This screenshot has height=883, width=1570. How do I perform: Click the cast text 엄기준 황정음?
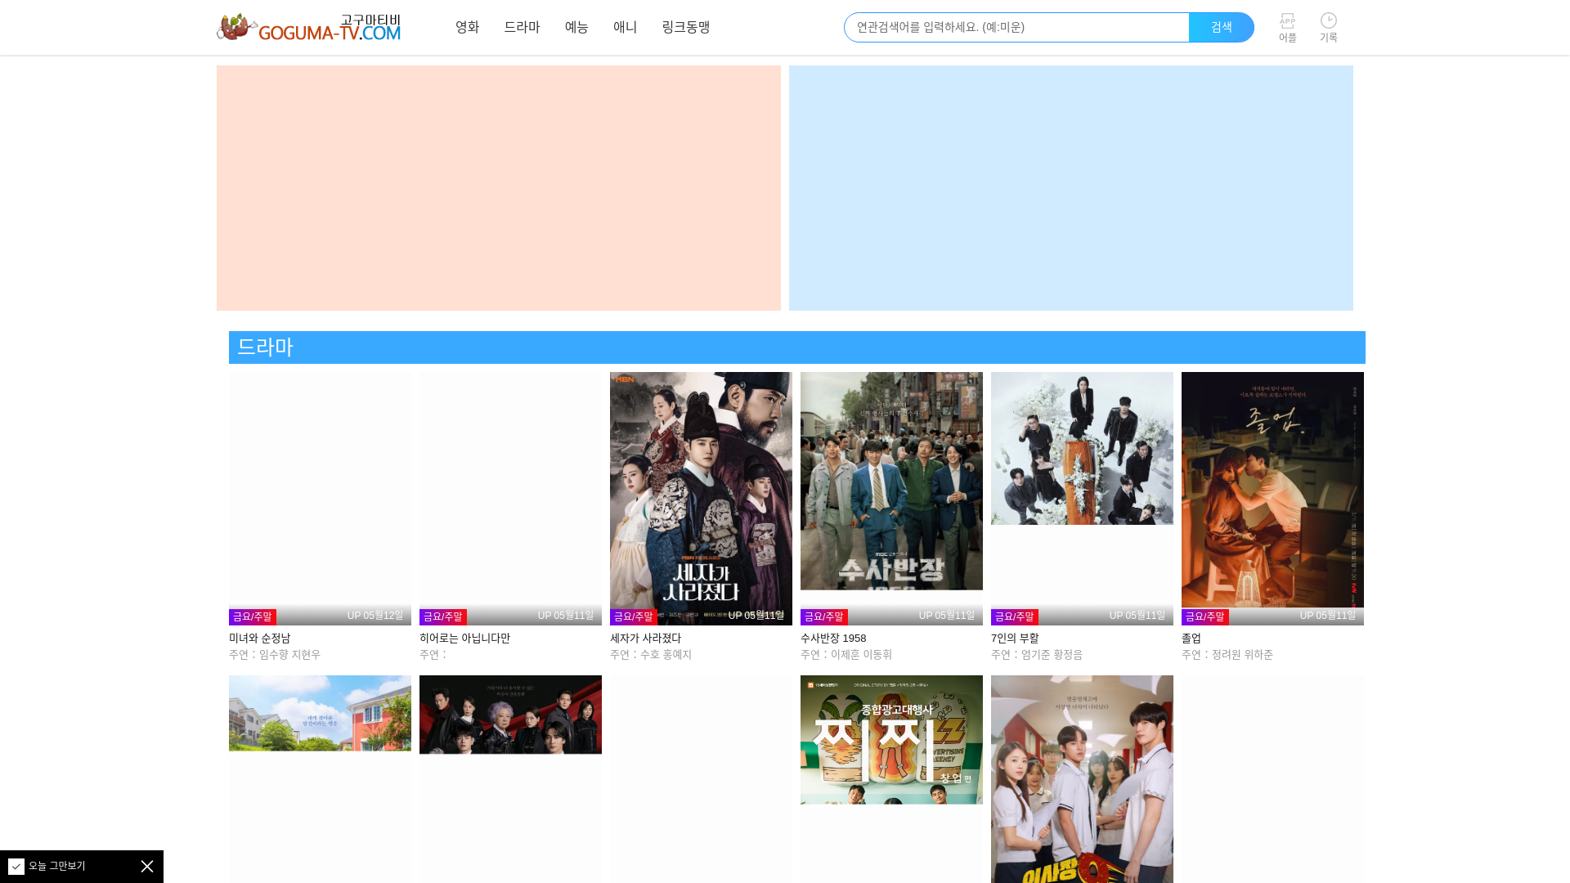coord(1052,654)
